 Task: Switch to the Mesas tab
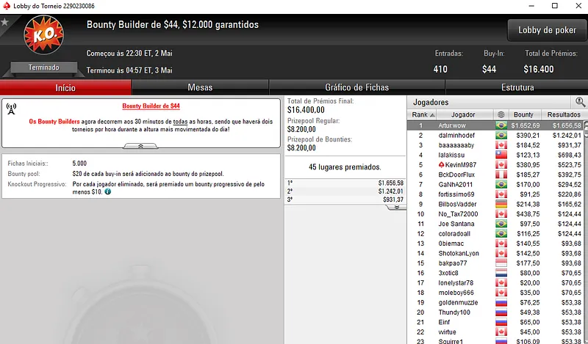(200, 87)
